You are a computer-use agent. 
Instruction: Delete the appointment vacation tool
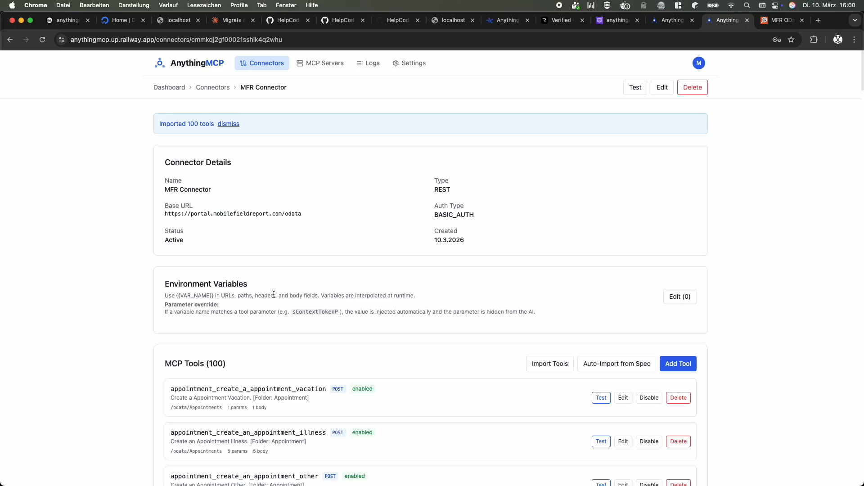click(x=678, y=398)
